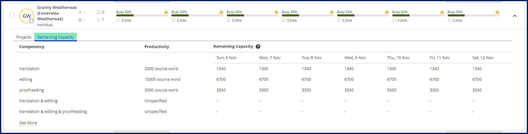Click the last Busy 33% warning triangle

tap(497, 12)
